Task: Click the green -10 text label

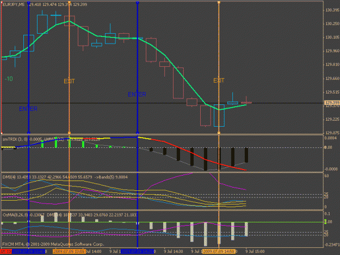Action: 9,79
